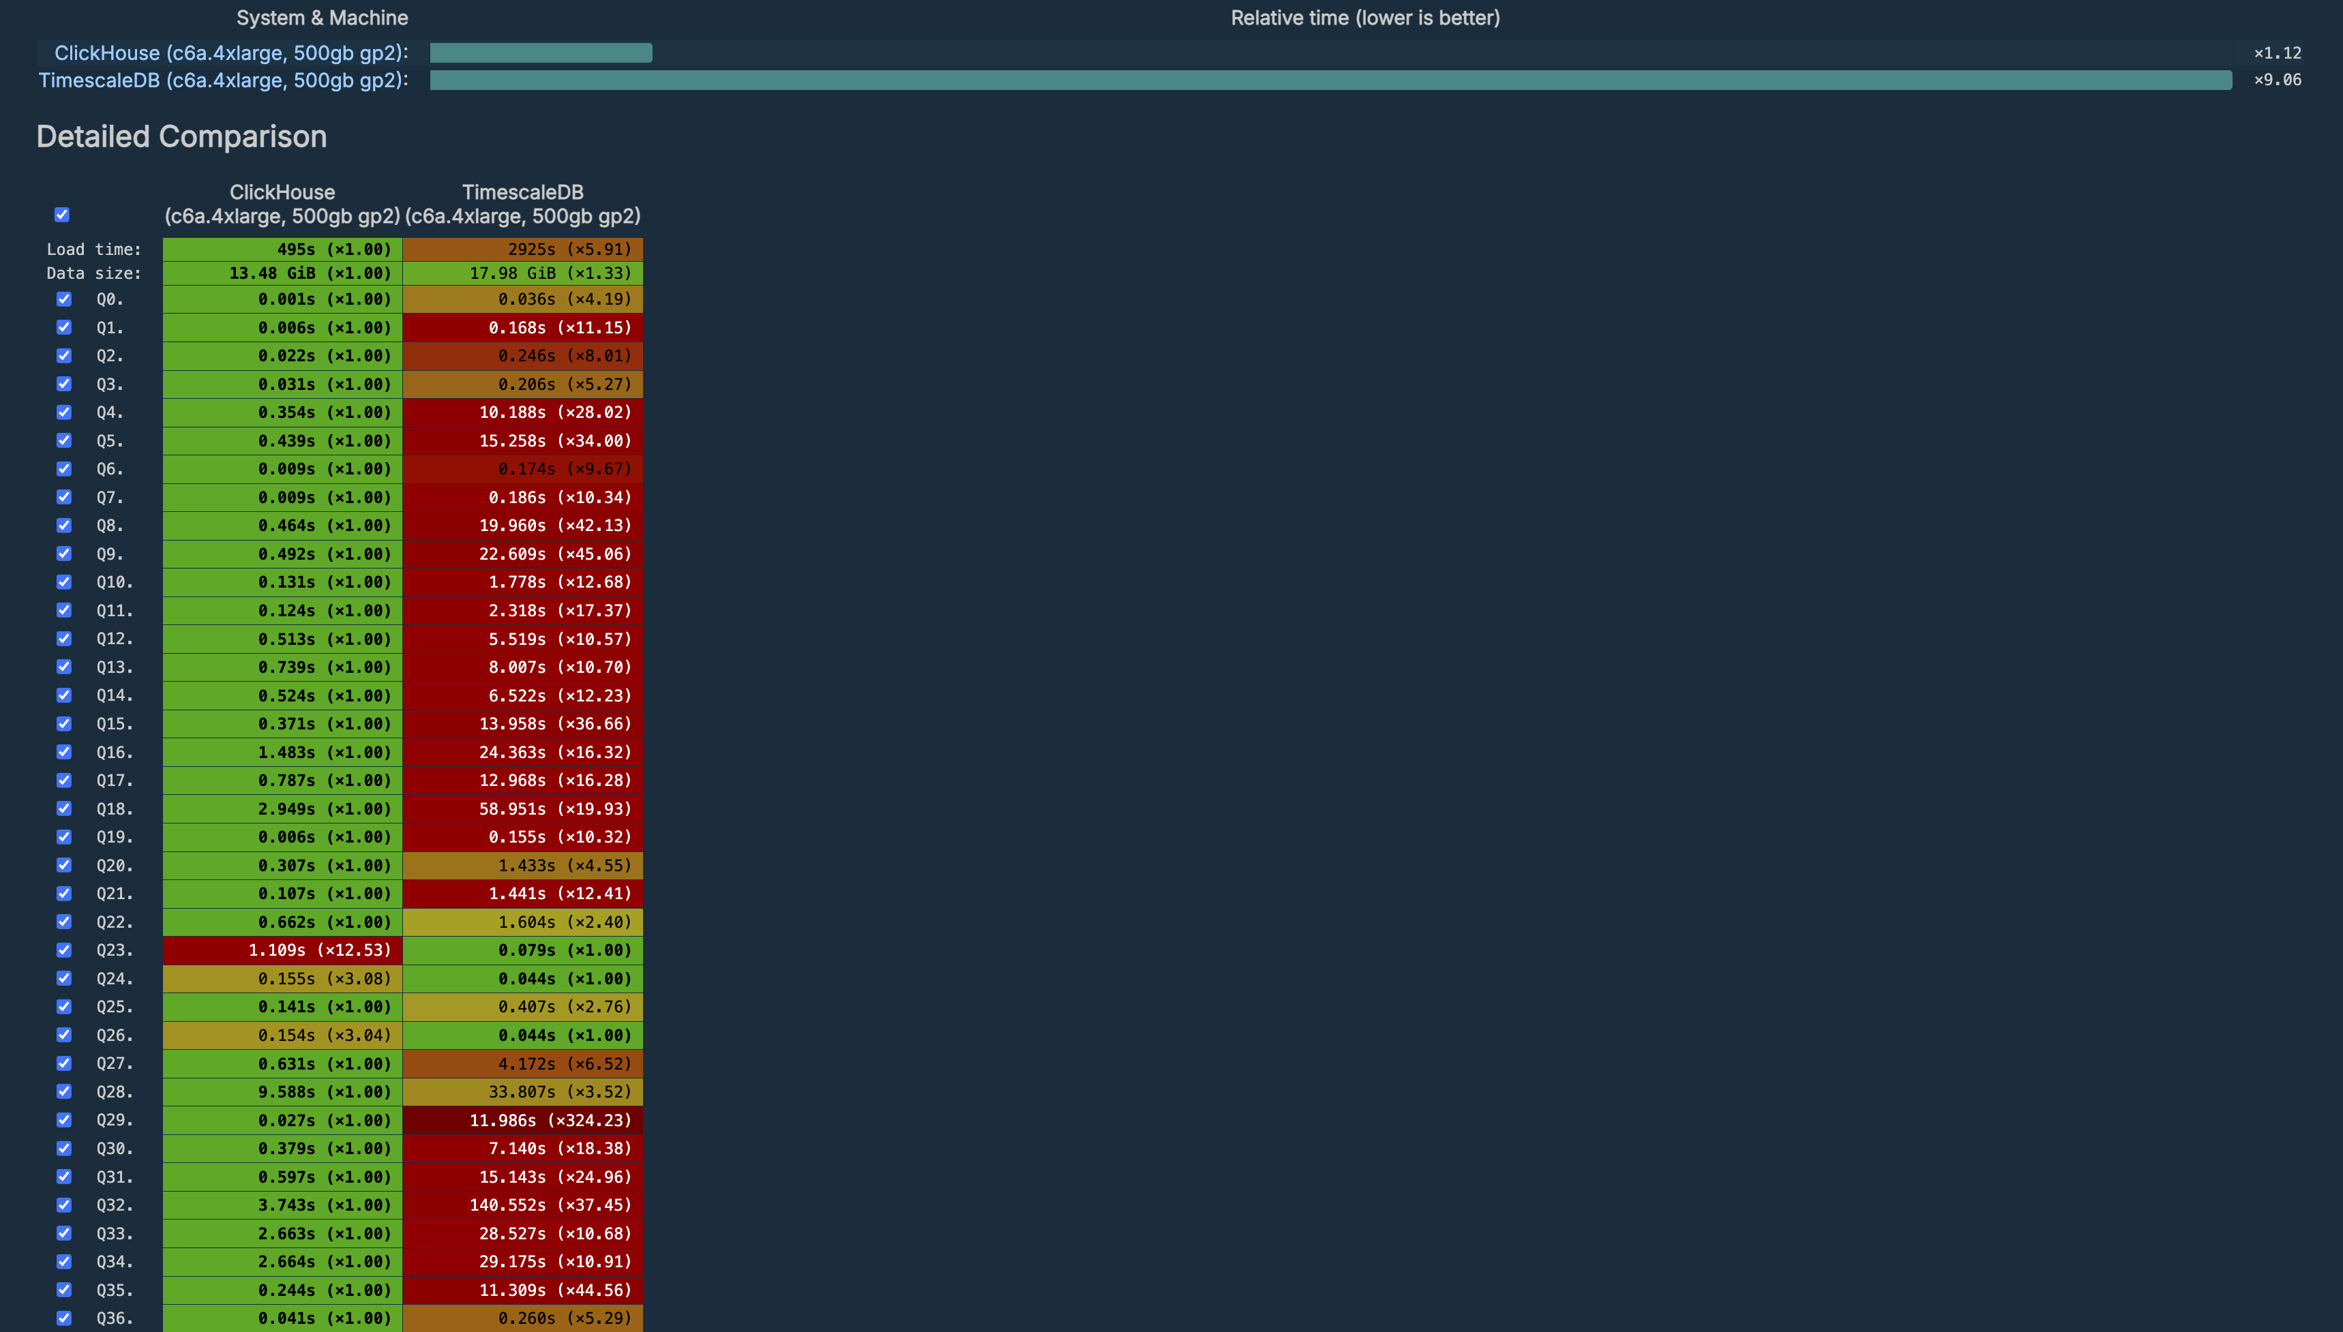The width and height of the screenshot is (2343, 1332).
Task: Toggle the Q4 query checkbox
Action: [64, 412]
